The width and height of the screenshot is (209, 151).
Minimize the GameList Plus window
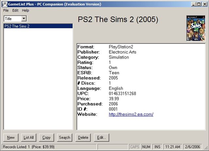click(193, 4)
